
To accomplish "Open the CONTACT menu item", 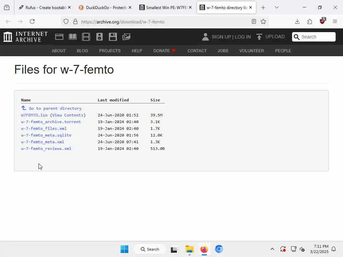I will click(197, 51).
